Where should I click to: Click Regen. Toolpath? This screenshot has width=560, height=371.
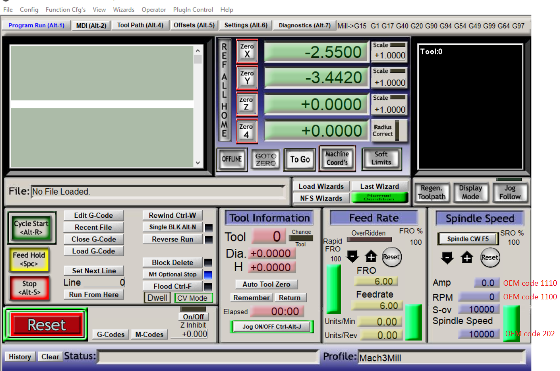pyautogui.click(x=432, y=193)
